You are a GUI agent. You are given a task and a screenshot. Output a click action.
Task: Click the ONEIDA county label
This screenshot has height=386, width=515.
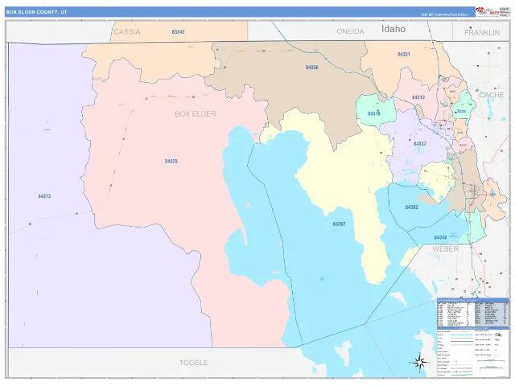pos(350,31)
